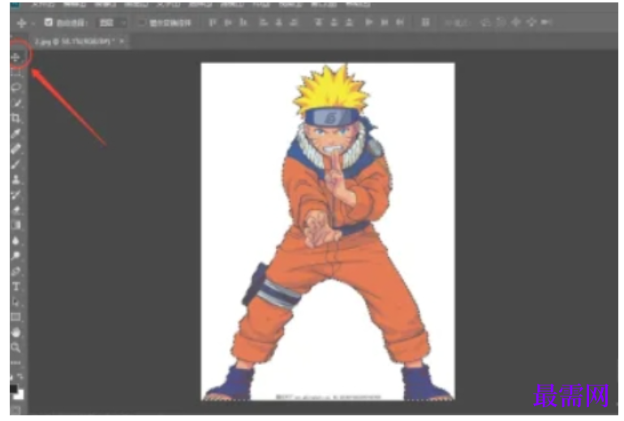The height and width of the screenshot is (421, 624).
Task: Toggle the Auto-Select checkbox
Action: [49, 22]
